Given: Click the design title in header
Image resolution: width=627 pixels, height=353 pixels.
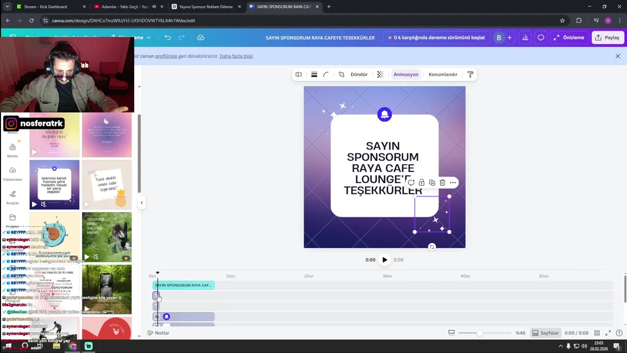Looking at the screenshot, I should (320, 38).
